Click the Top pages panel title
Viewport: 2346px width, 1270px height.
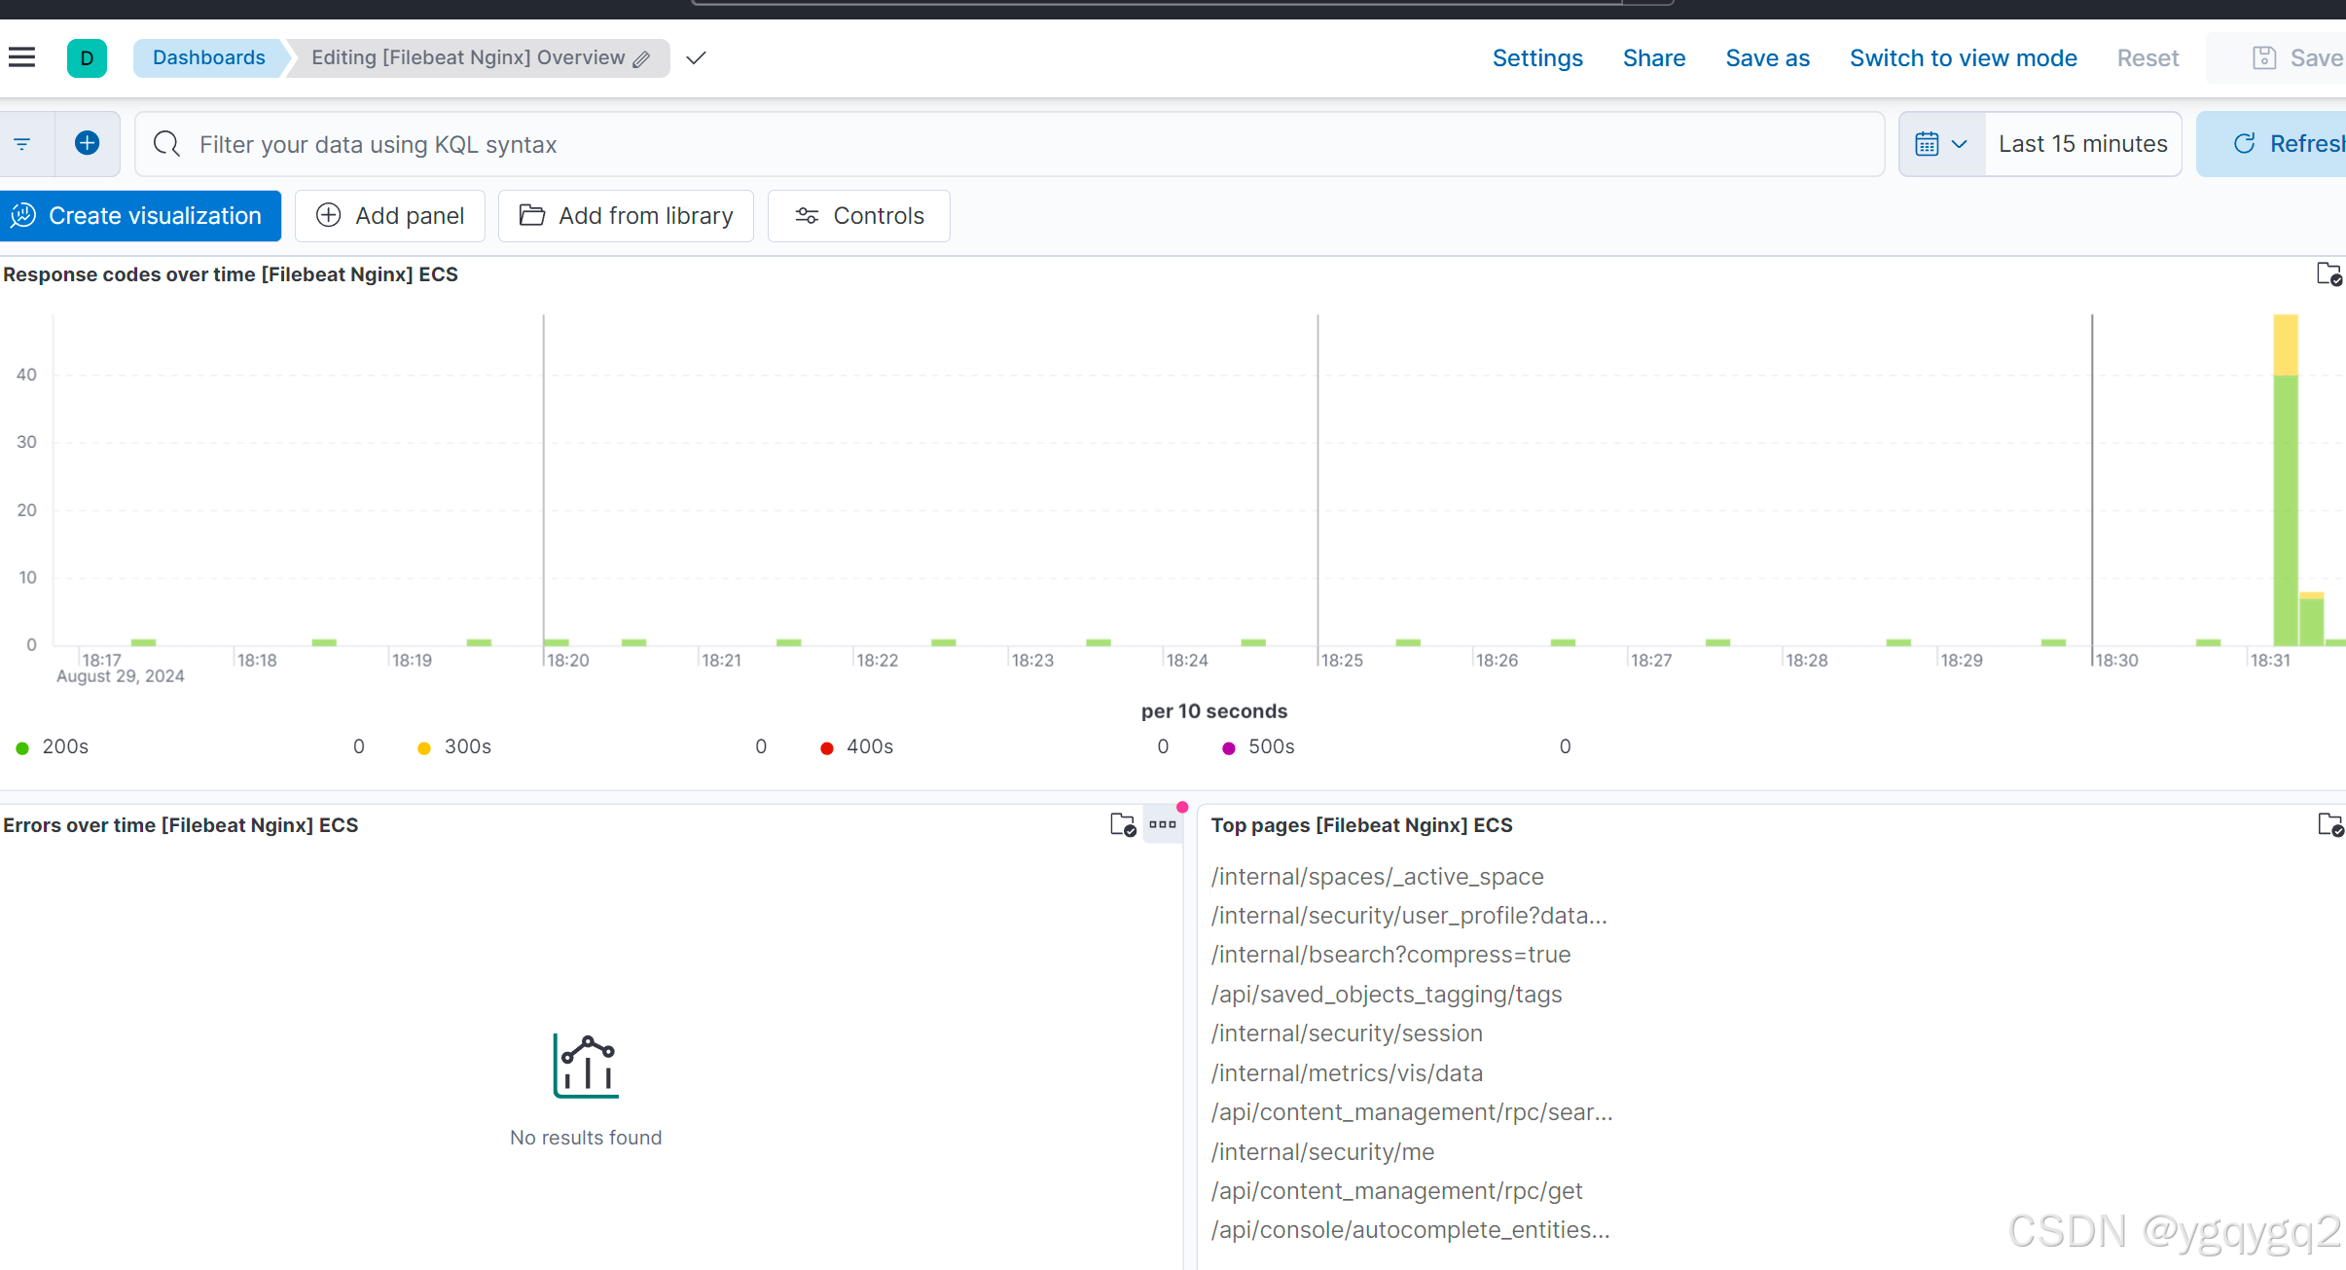coord(1361,825)
